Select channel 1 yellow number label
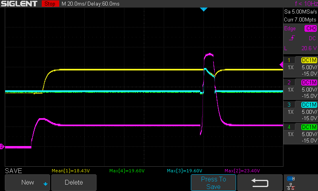 (289, 60)
